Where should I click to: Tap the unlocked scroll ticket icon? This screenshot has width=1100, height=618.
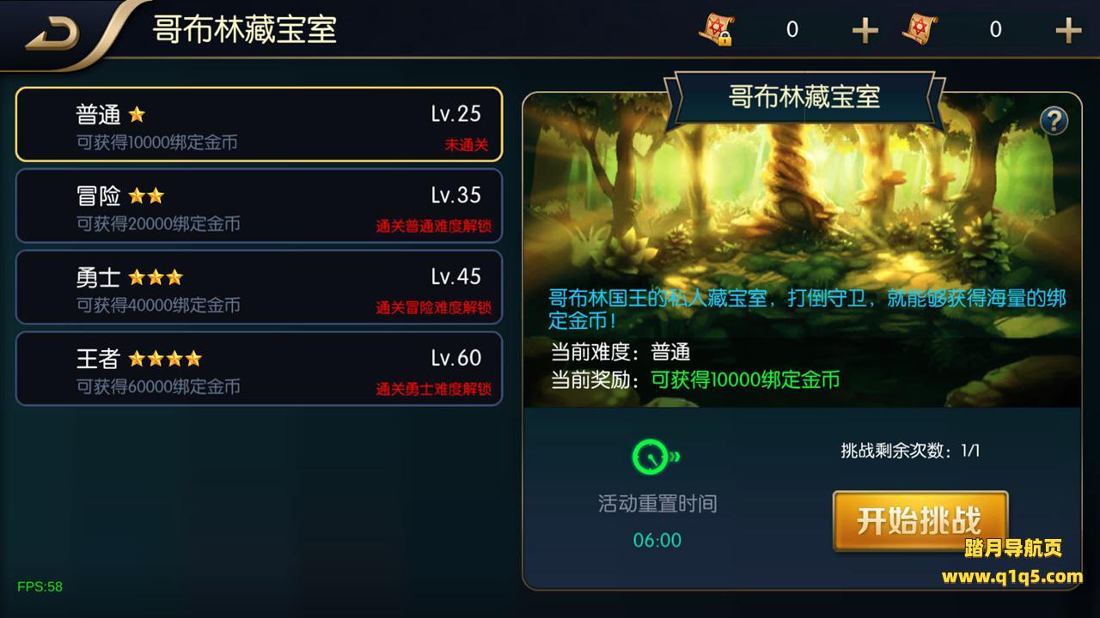(920, 29)
